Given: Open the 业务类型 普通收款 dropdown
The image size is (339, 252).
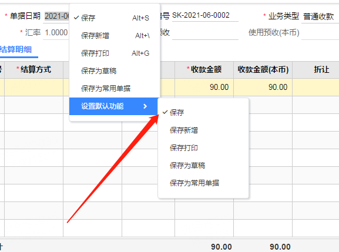Looking at the screenshot, I should (320, 16).
